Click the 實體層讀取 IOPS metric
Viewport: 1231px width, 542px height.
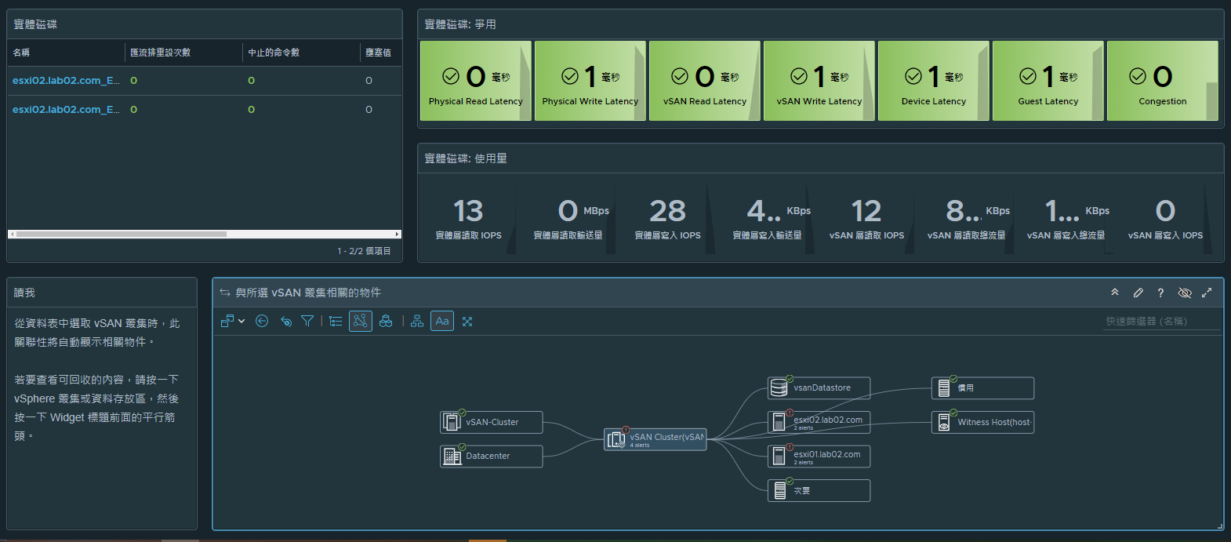click(x=469, y=218)
